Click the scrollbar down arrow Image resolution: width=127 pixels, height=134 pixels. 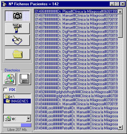point(120,128)
